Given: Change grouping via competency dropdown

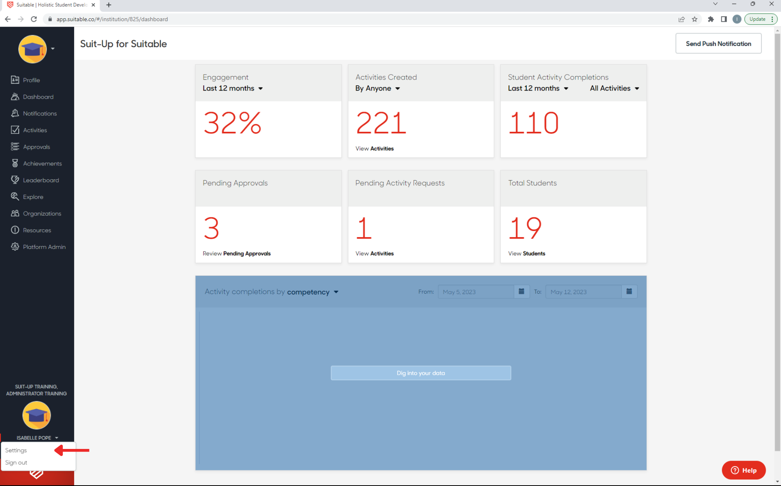Looking at the screenshot, I should [313, 292].
